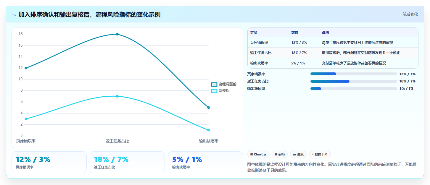Screen dimensions: 430x185
Task: Click the 数据卡片 tag chip
Action: point(320,154)
